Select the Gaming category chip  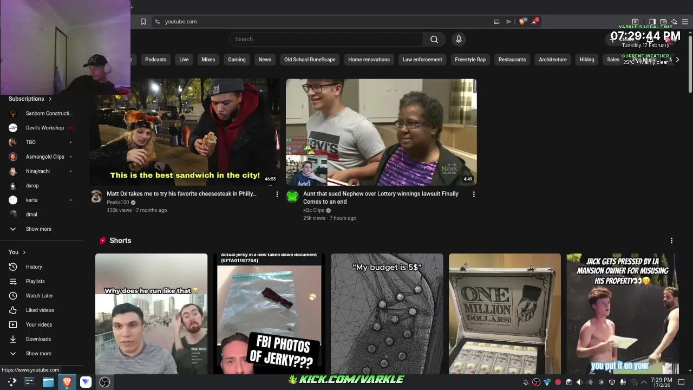point(237,60)
